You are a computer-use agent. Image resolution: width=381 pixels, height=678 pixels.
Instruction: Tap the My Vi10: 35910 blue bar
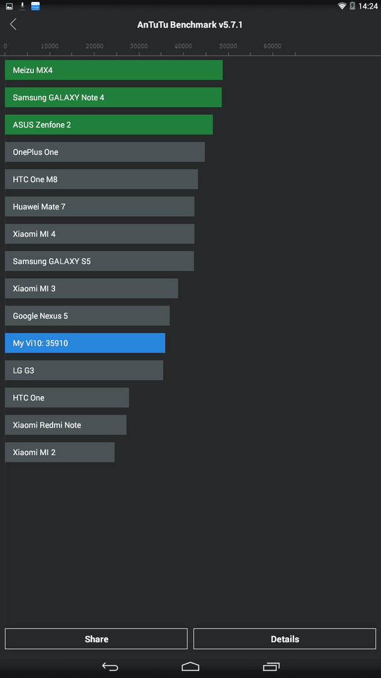click(85, 343)
